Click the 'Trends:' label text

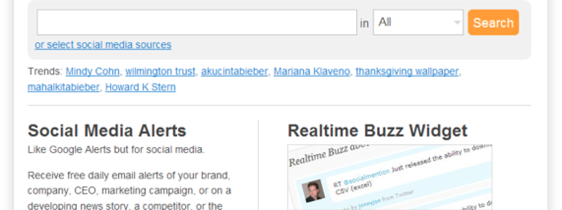45,71
